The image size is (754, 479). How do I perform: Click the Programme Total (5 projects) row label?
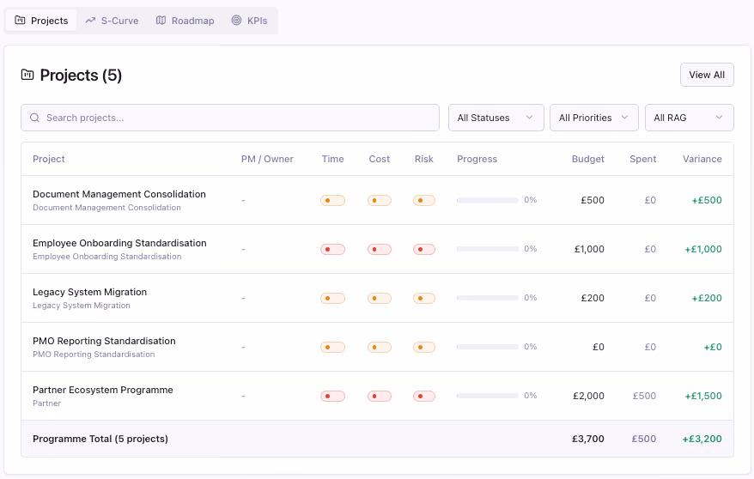[100, 440]
